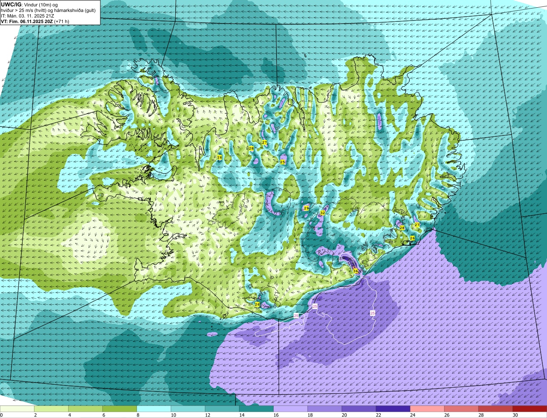The height and width of the screenshot is (418, 547).
Task: Select the 20–22 m/s purple legend swatch
Action: [x=359, y=409]
